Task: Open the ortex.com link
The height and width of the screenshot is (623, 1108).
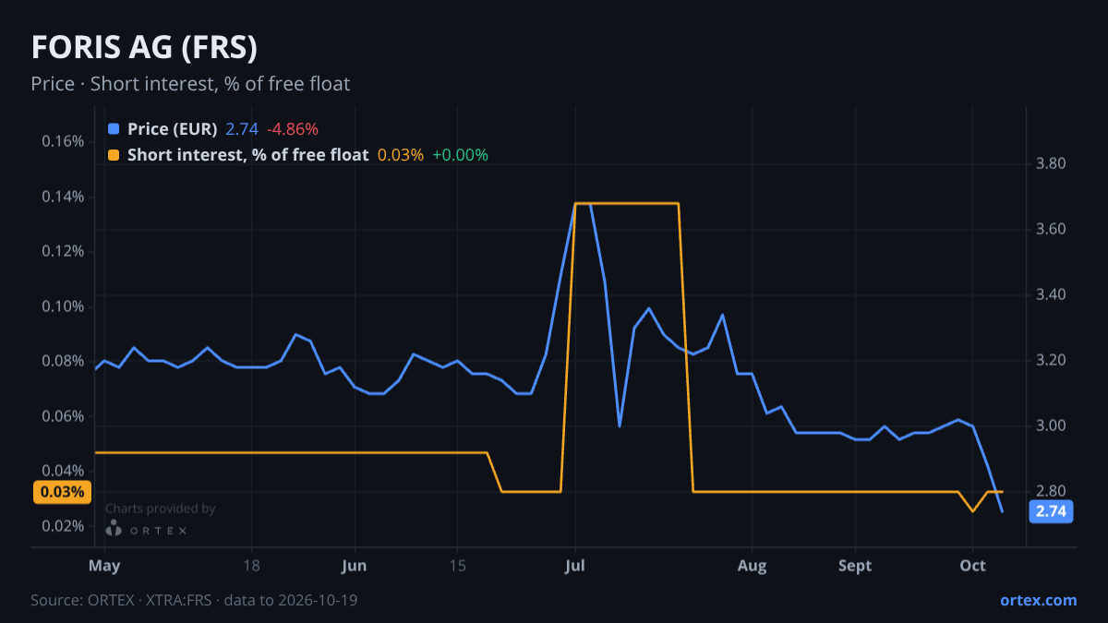Action: pyautogui.click(x=1038, y=600)
